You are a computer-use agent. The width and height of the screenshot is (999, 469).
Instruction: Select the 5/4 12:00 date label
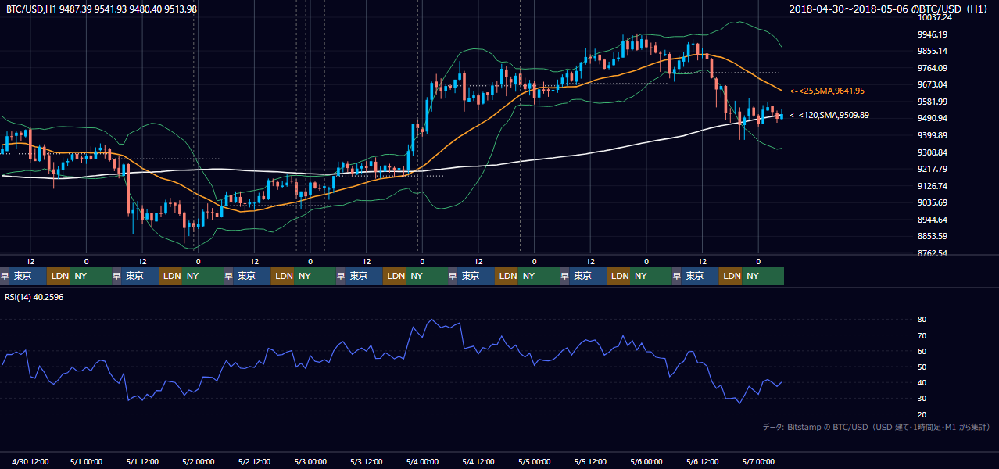[478, 462]
